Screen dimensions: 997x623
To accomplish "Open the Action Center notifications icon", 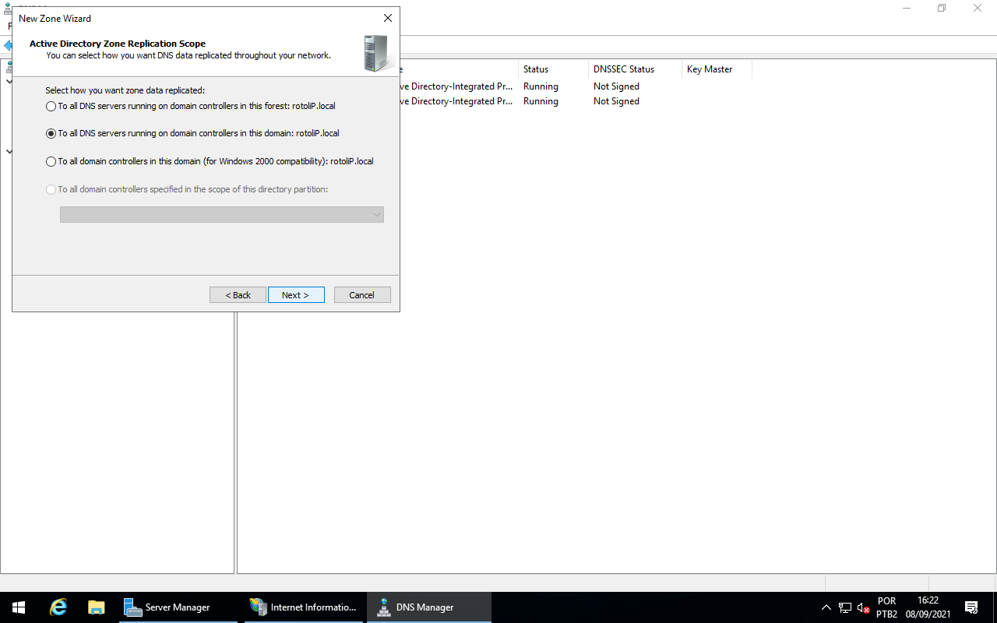I will (971, 607).
